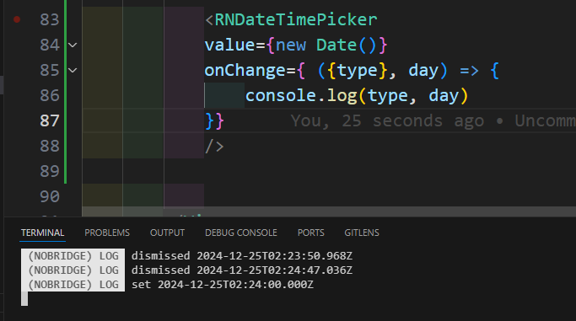Switch to the DEBUG CONSOLE tab
This screenshot has height=321, width=576.
point(241,233)
